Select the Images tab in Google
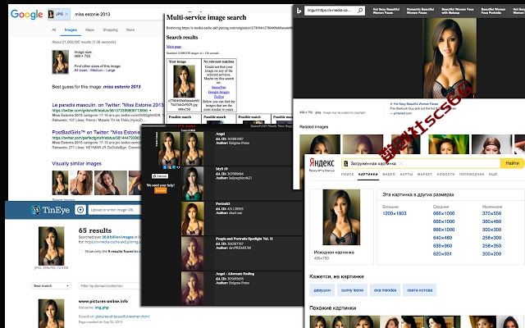This screenshot has width=525, height=328. pyautogui.click(x=71, y=30)
